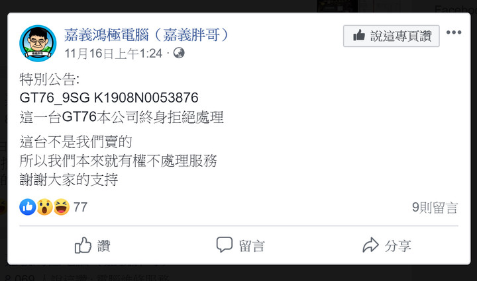The width and height of the screenshot is (477, 281).
Task: Click the public globe privacy icon
Action: [x=179, y=53]
